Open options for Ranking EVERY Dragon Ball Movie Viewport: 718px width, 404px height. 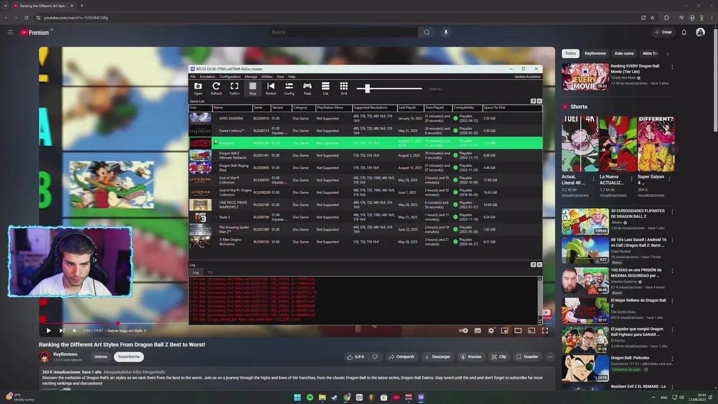click(672, 67)
